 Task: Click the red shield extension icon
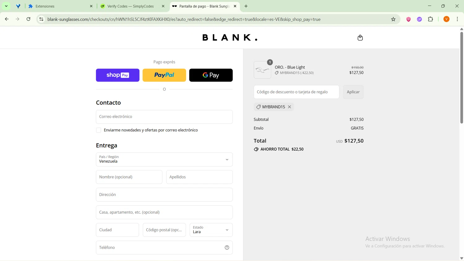tap(408, 19)
